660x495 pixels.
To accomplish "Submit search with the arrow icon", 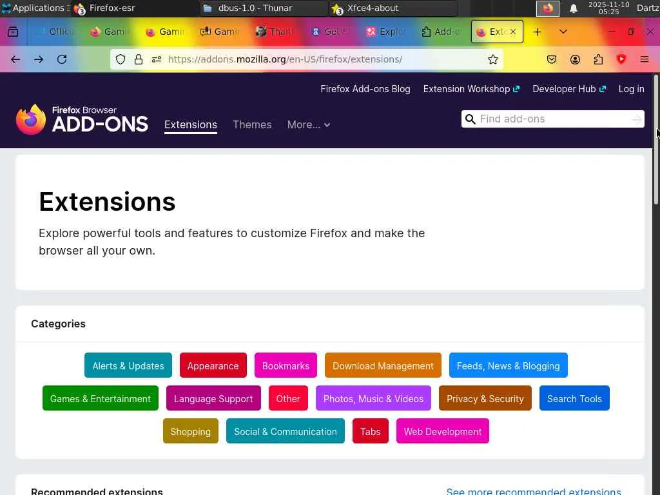I will (x=636, y=119).
